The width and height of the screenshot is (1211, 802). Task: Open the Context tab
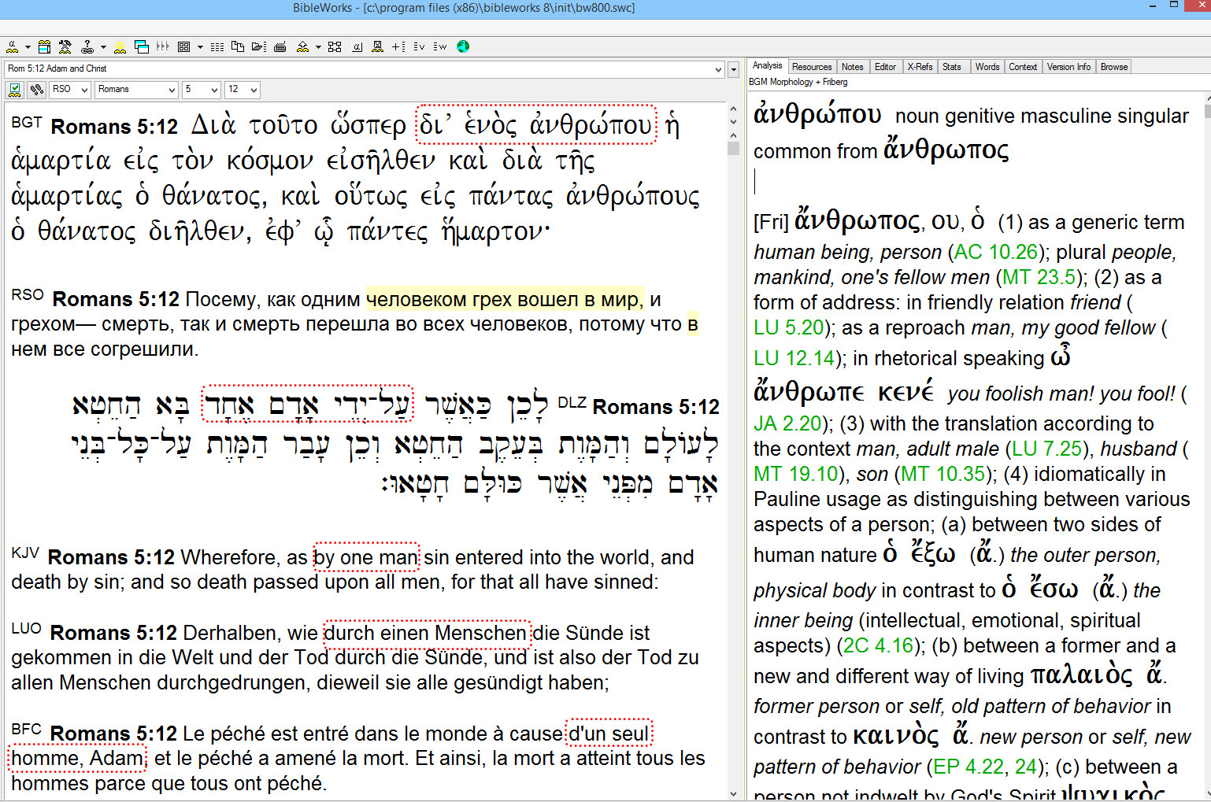pyautogui.click(x=1023, y=67)
